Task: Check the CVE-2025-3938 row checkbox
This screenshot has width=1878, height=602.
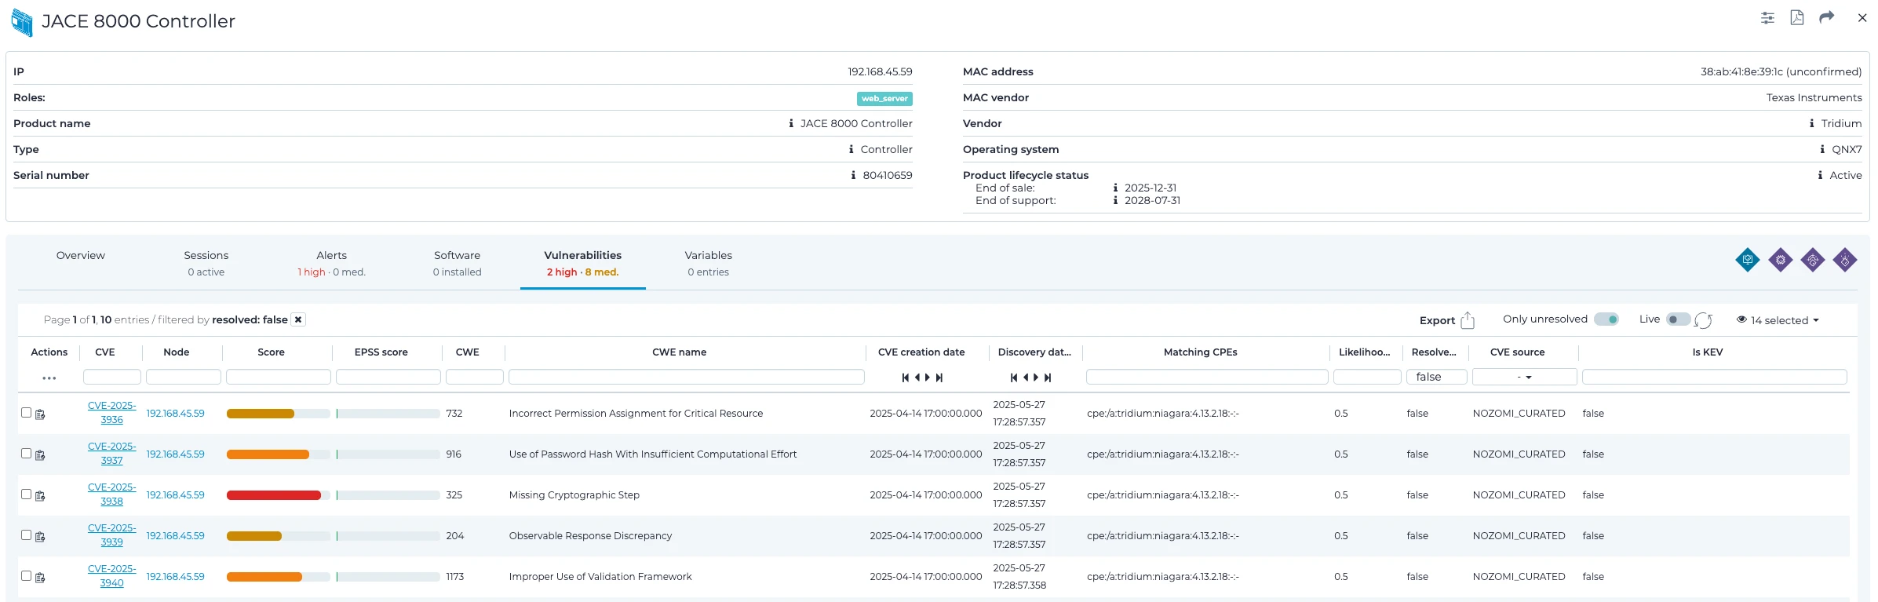Action: 26,494
